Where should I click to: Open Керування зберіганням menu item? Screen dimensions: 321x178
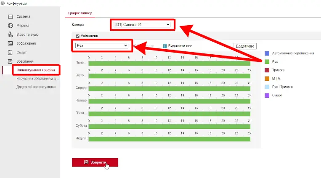tap(37, 78)
